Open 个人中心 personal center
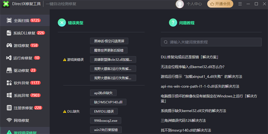This screenshot has height=134, width=268. click(194, 4)
